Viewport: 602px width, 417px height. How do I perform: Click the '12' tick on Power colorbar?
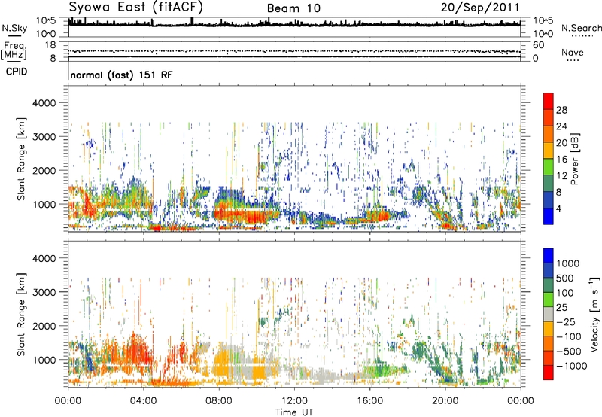(x=561, y=176)
